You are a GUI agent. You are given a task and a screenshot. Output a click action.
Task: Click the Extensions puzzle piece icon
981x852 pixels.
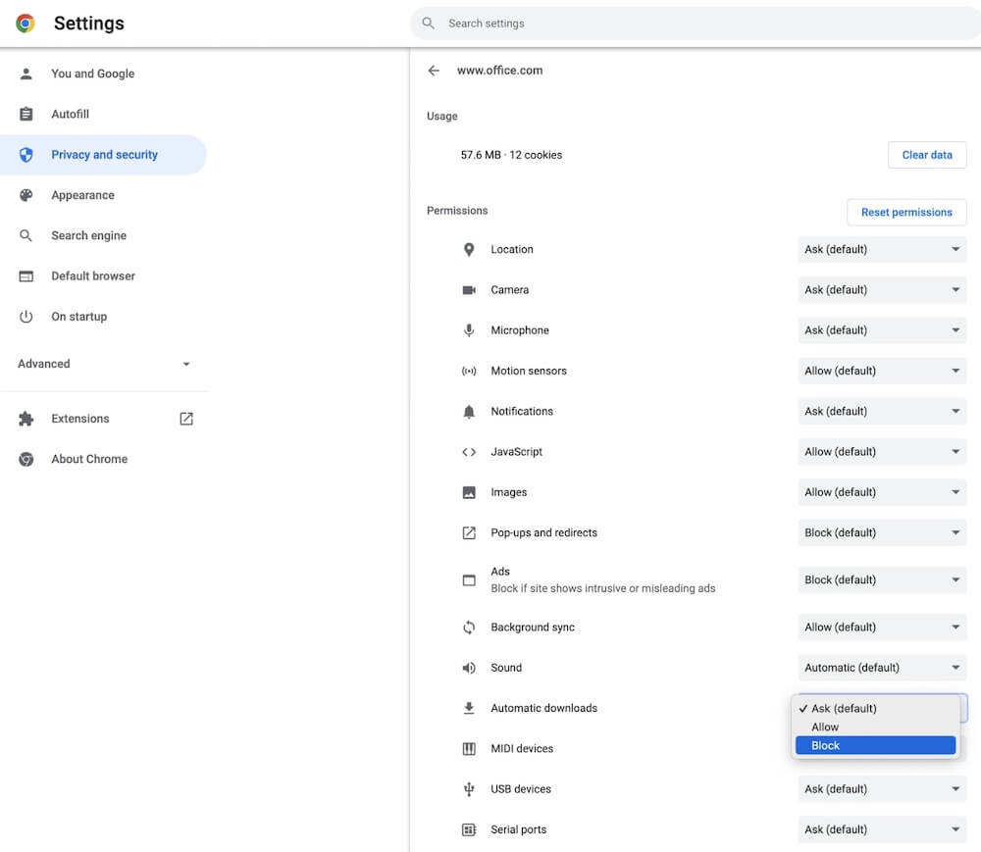tap(26, 419)
